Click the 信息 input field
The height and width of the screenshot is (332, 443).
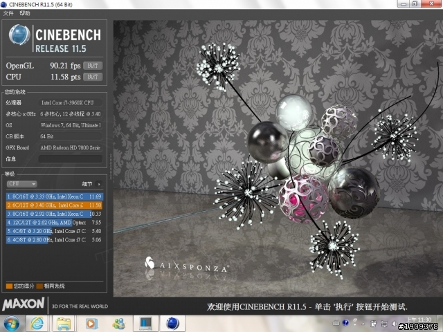click(71, 158)
